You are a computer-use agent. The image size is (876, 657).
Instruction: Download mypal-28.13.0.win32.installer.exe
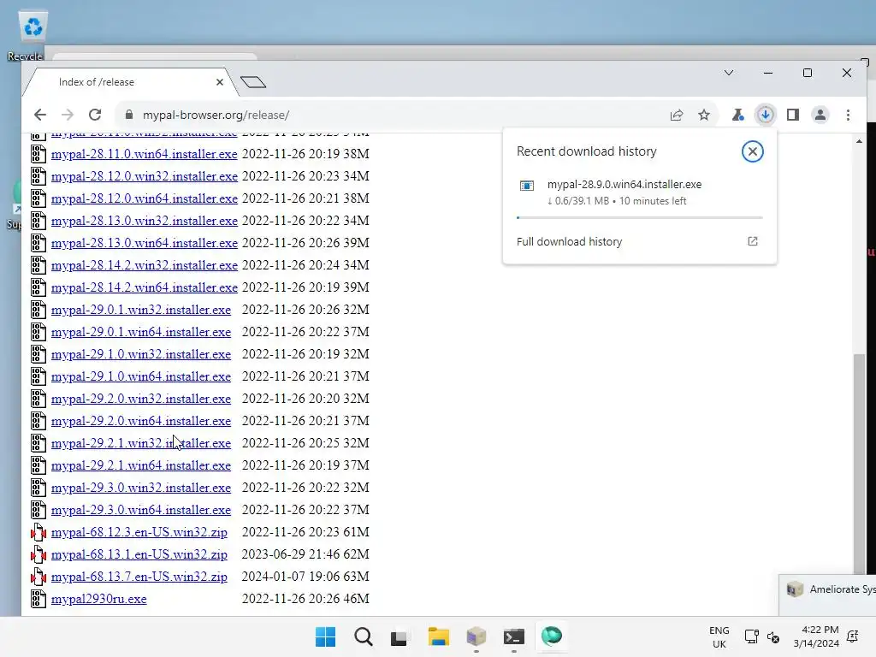(x=144, y=222)
